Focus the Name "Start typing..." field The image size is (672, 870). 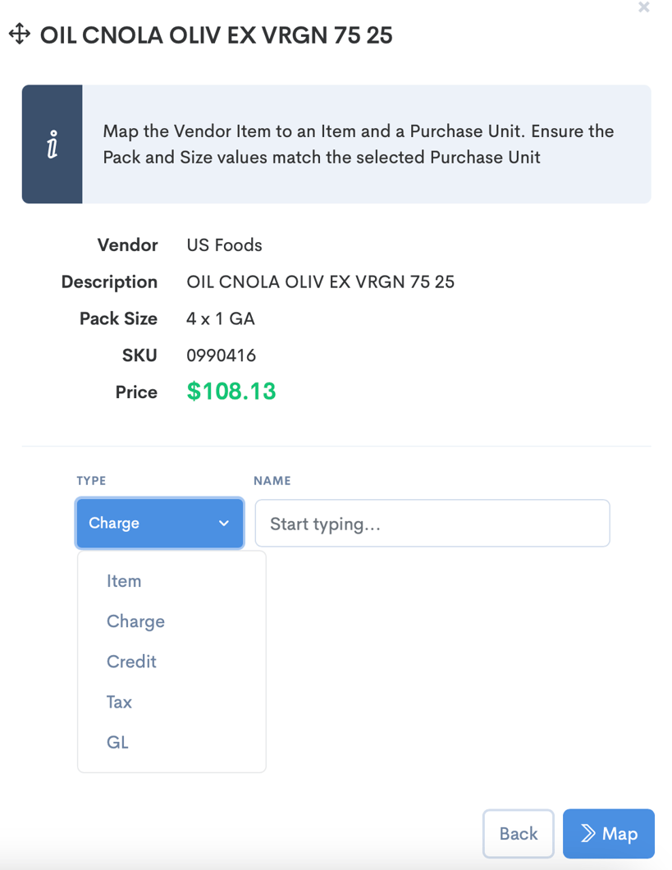pyautogui.click(x=432, y=524)
